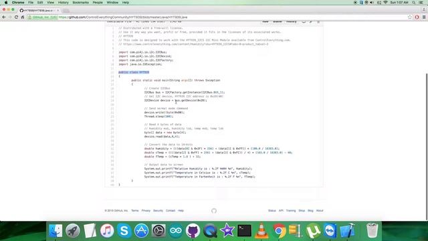Launch Xcode hammer icon in dock
Screen dimensions: 428x241
pyautogui.click(x=348, y=230)
